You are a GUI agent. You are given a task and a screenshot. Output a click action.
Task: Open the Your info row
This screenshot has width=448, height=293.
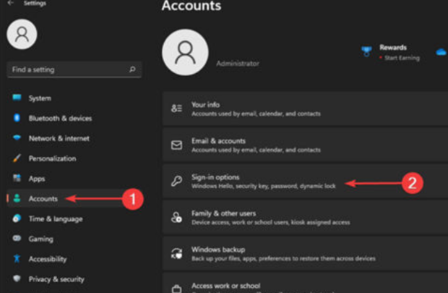[x=306, y=109]
